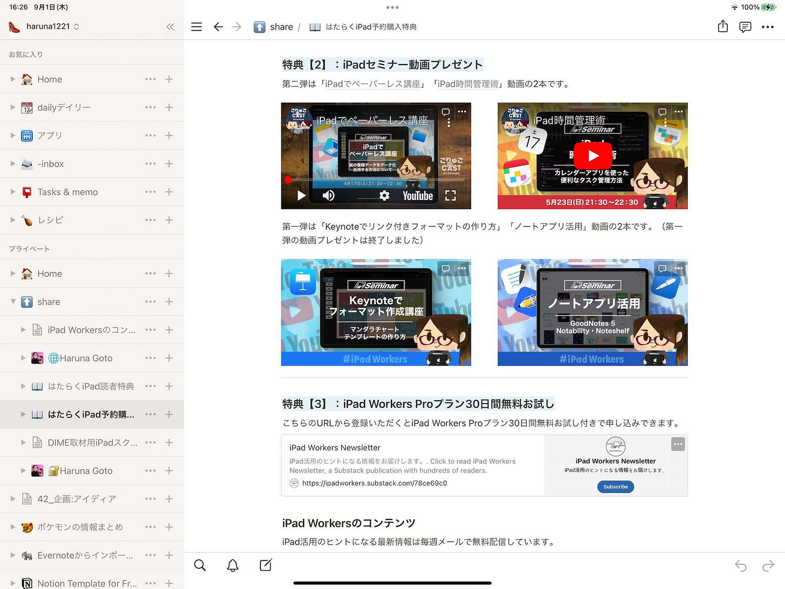Open Keynoteでフォーマット作成講座 video thumbnail

click(376, 312)
